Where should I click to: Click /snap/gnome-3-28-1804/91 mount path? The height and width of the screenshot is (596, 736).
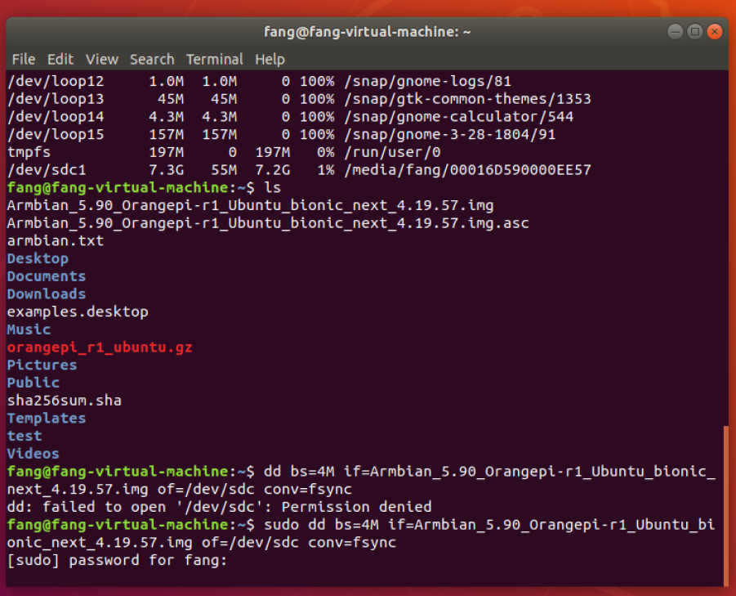pyautogui.click(x=449, y=134)
